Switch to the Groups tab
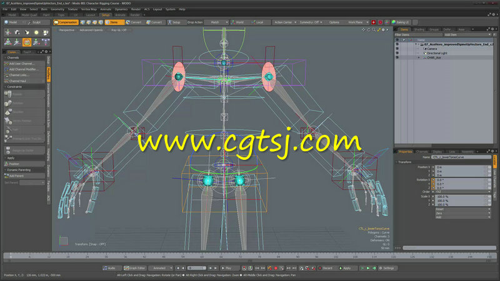This screenshot has width=500, height=281. click(434, 29)
